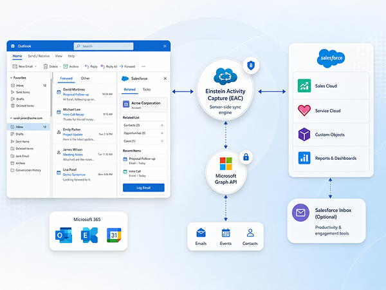Open the Help tab in Outlook
Viewport: 386px width, 290px height.
pos(71,56)
